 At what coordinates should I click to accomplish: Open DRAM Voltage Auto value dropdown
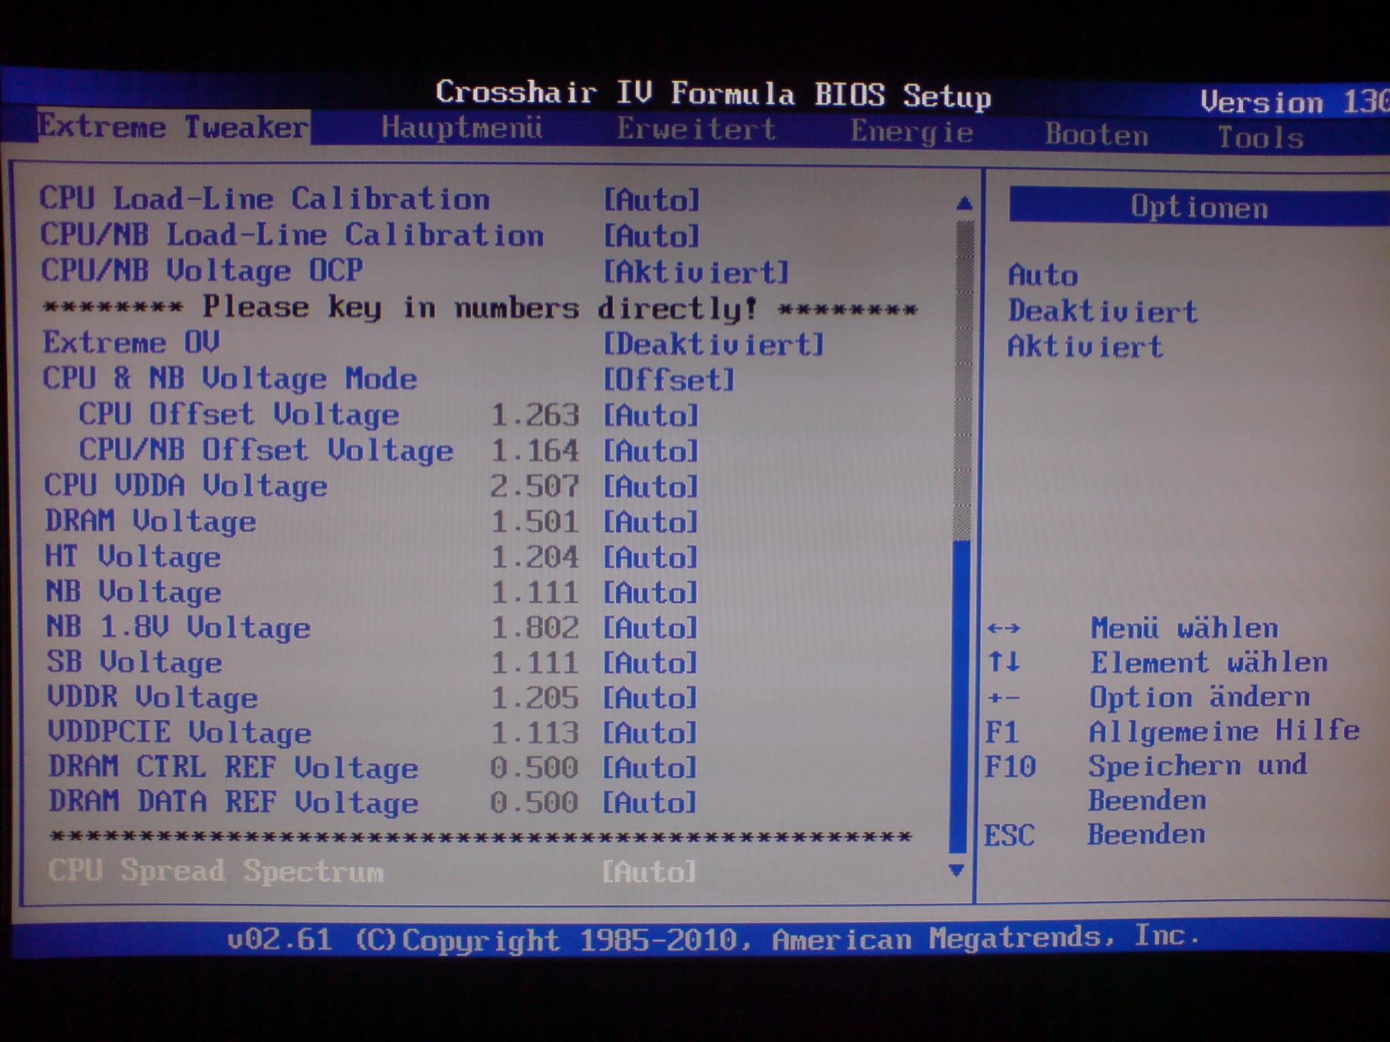click(651, 522)
